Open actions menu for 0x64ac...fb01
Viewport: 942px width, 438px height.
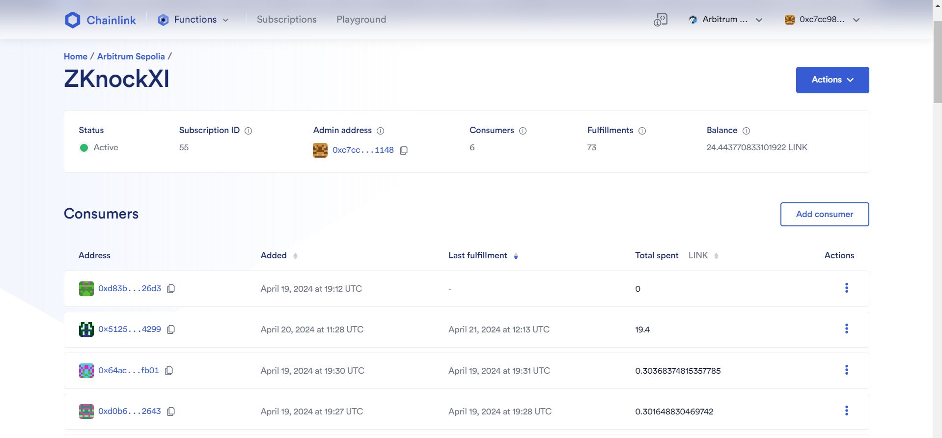(x=846, y=370)
